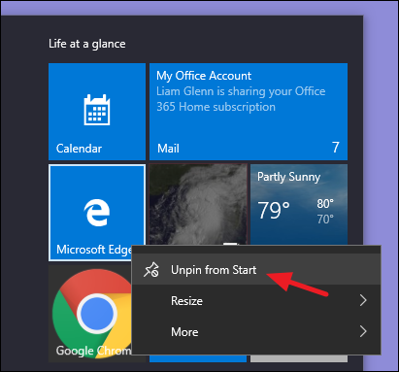Click the 70° low temperature
399x372 pixels.
click(325, 220)
